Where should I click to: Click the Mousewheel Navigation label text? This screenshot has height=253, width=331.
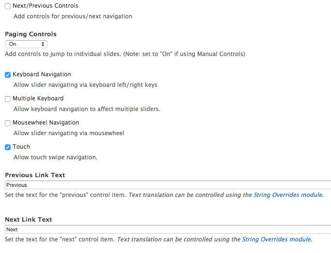pyautogui.click(x=46, y=122)
